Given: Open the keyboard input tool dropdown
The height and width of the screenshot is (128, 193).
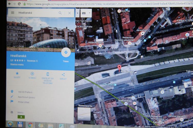Looking at the screenshot, I should 90,13.
